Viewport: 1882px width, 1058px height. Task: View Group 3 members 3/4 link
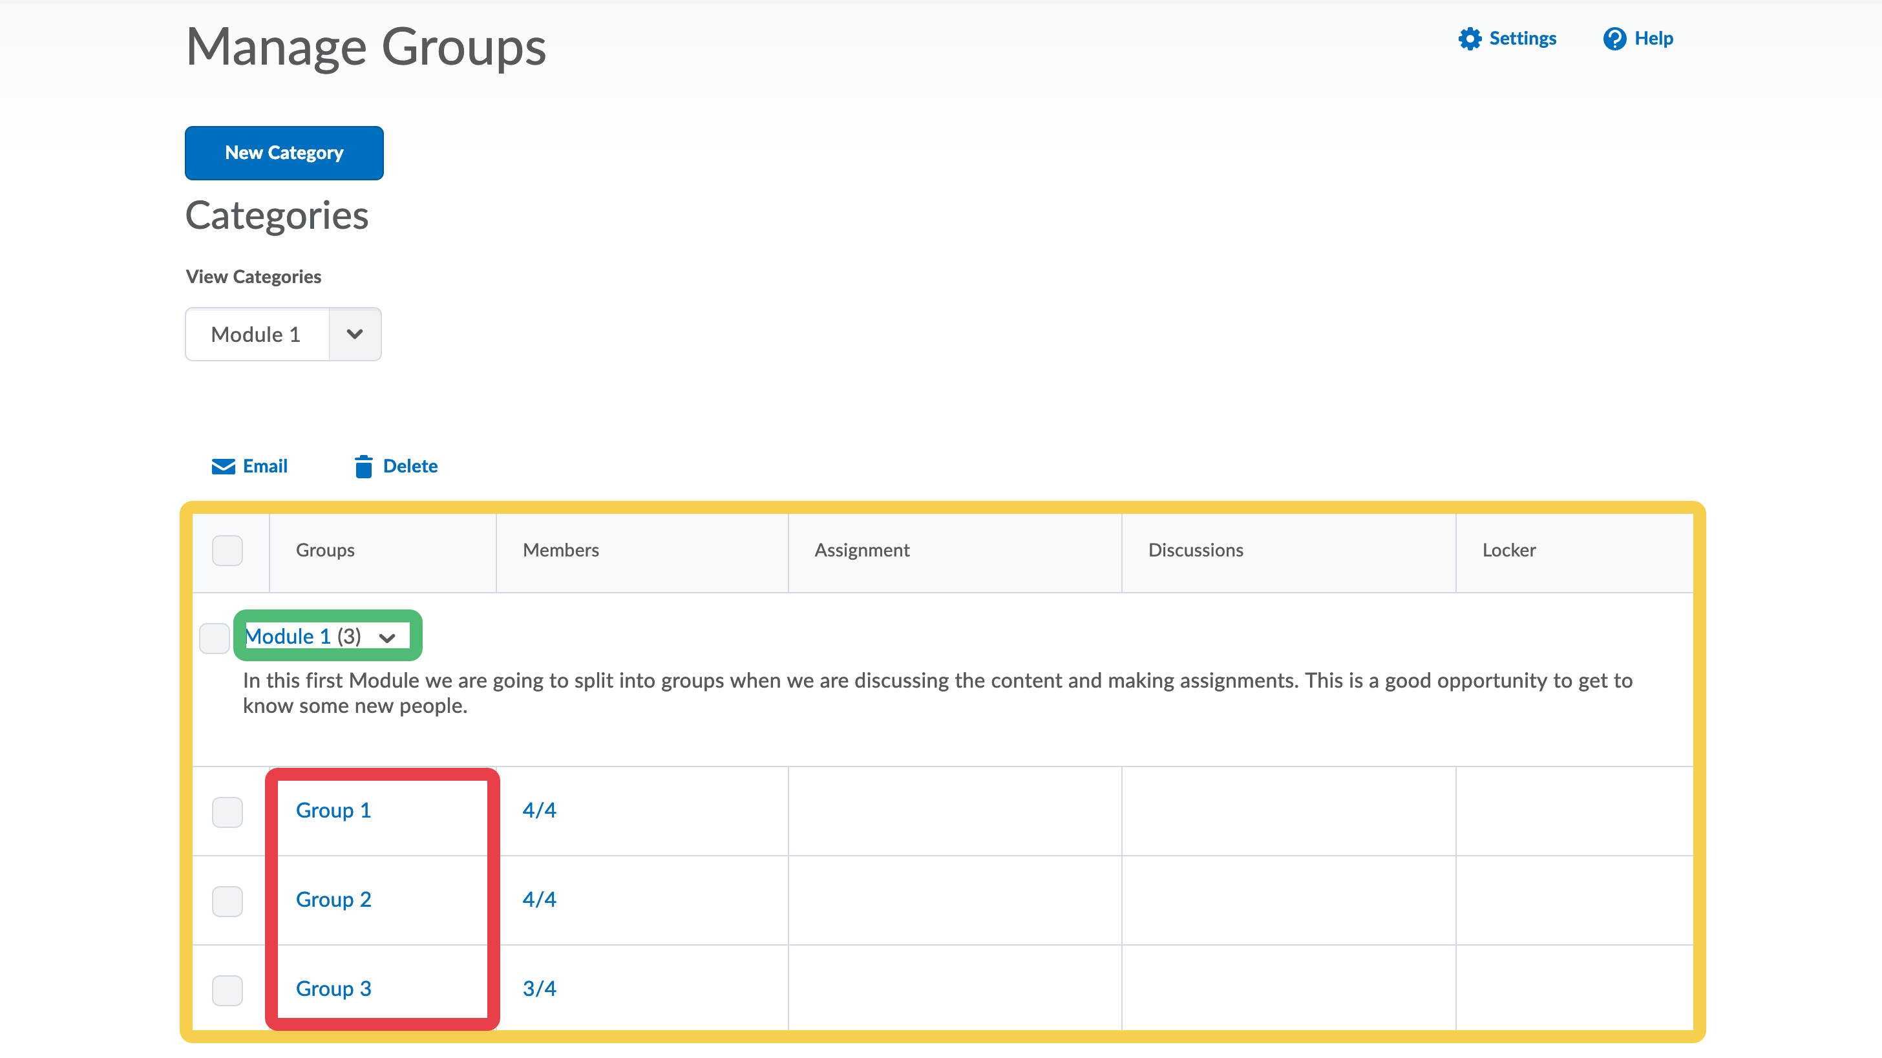(539, 989)
